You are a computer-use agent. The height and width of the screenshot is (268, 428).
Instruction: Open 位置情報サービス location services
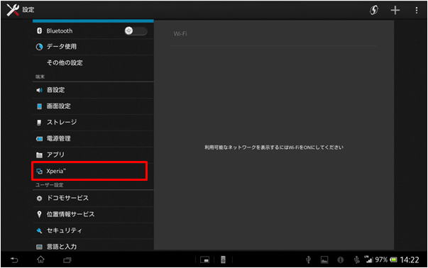click(x=93, y=214)
